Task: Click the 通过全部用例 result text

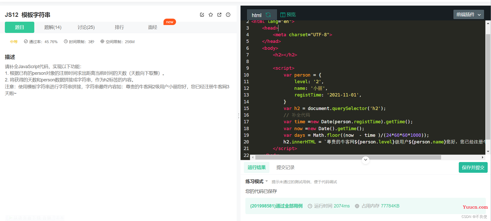Action: [x=276, y=206]
